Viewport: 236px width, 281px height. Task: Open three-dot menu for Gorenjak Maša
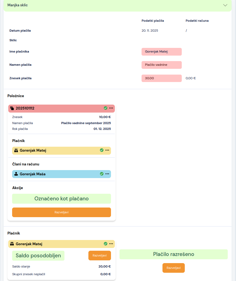point(107,174)
